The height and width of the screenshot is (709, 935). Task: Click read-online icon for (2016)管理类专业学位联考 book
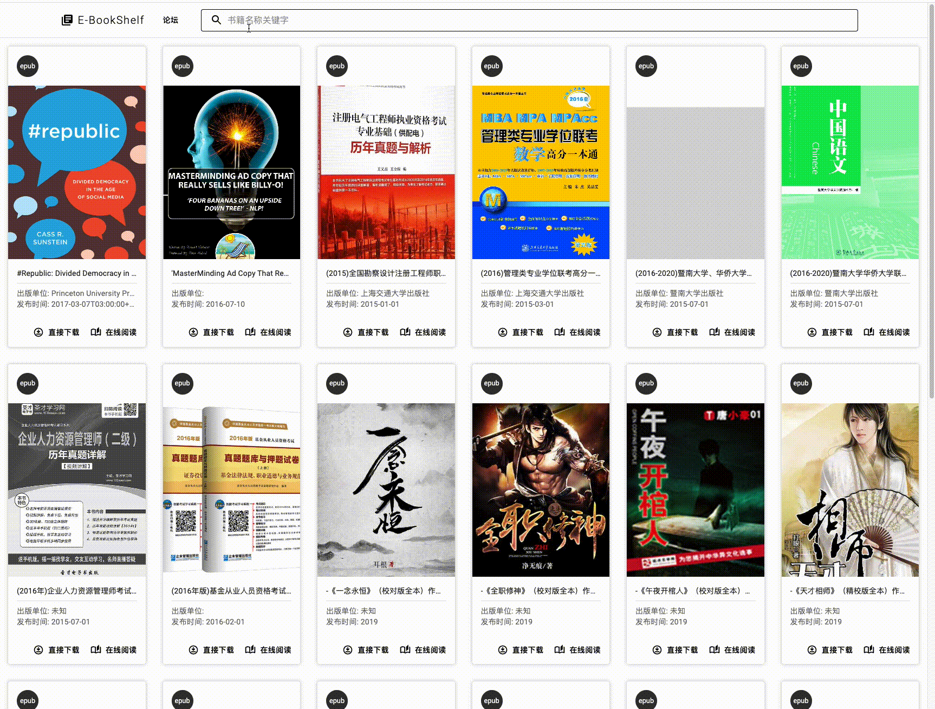pyautogui.click(x=560, y=332)
